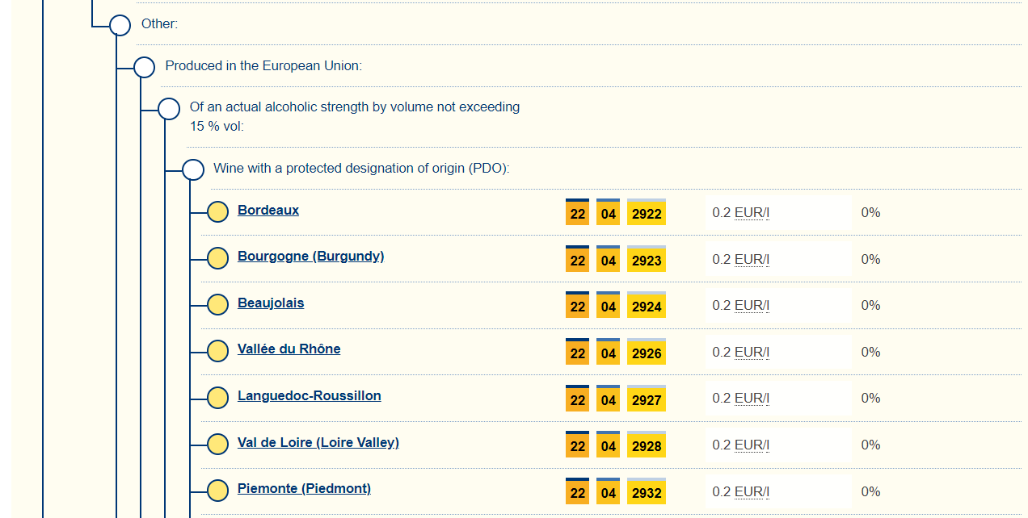Click the EUR/l abbreviation in Piemonte row

point(752,491)
